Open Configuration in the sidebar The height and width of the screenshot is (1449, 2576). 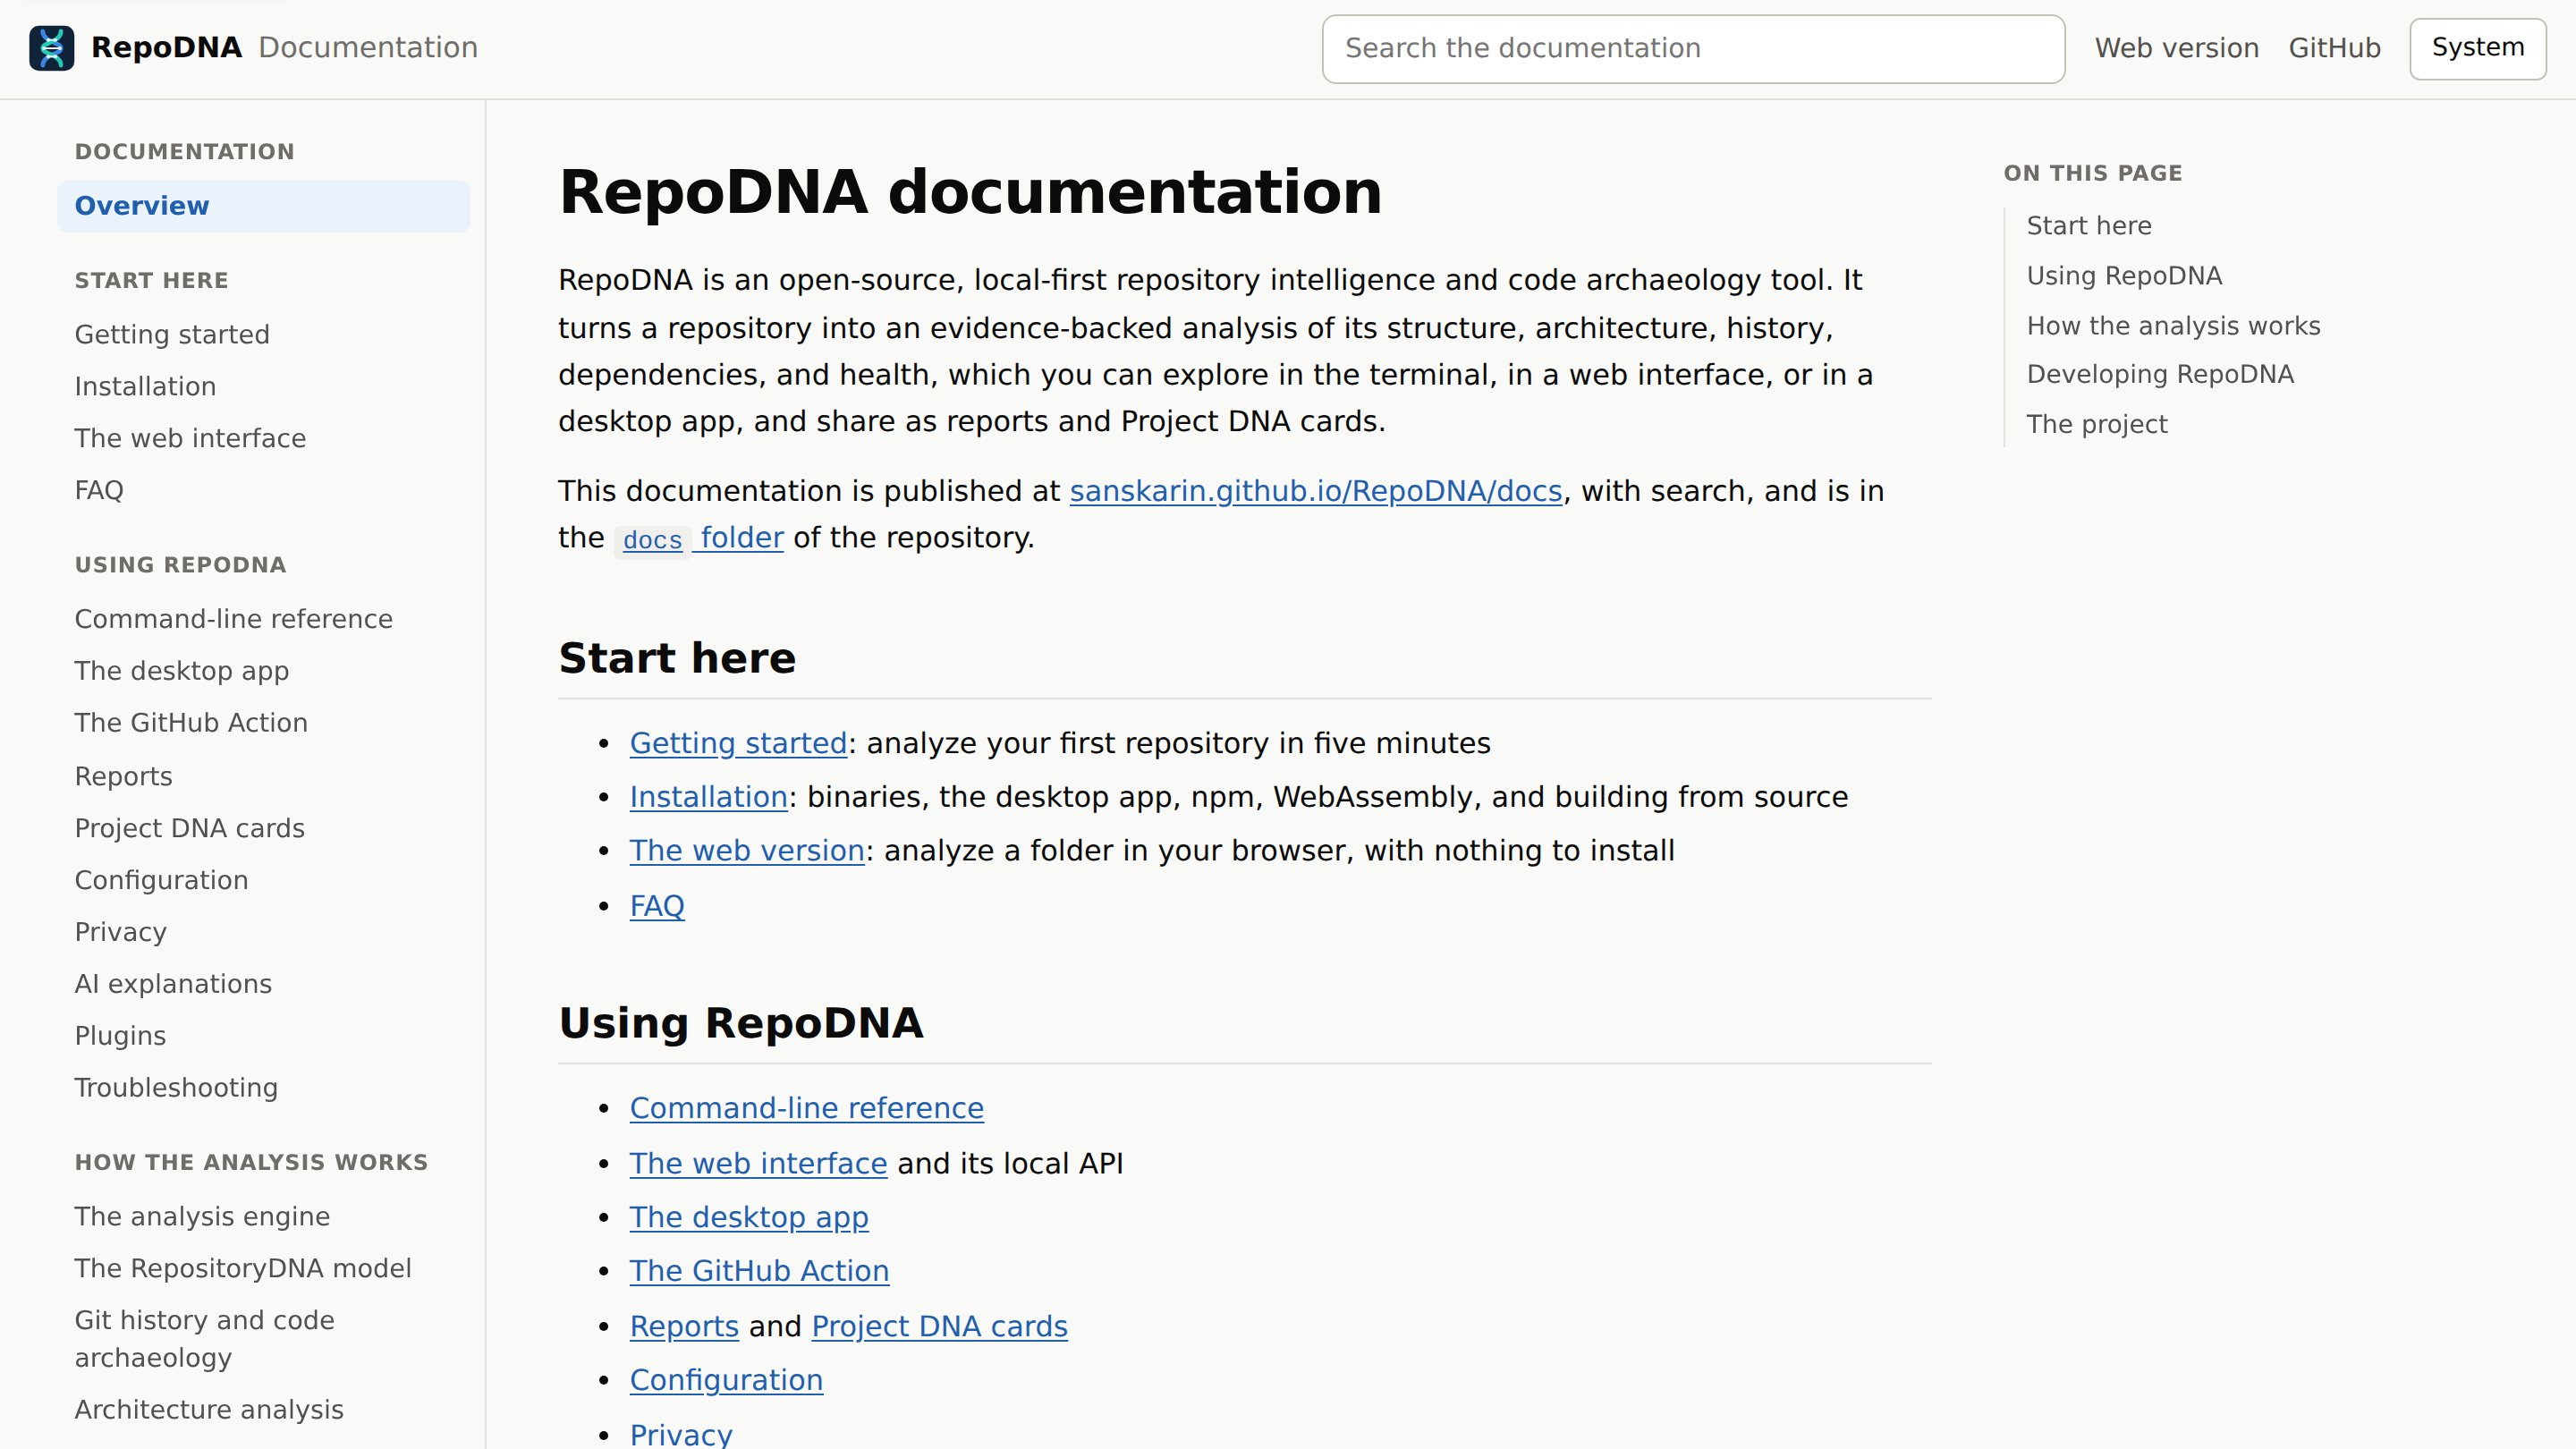(x=161, y=880)
